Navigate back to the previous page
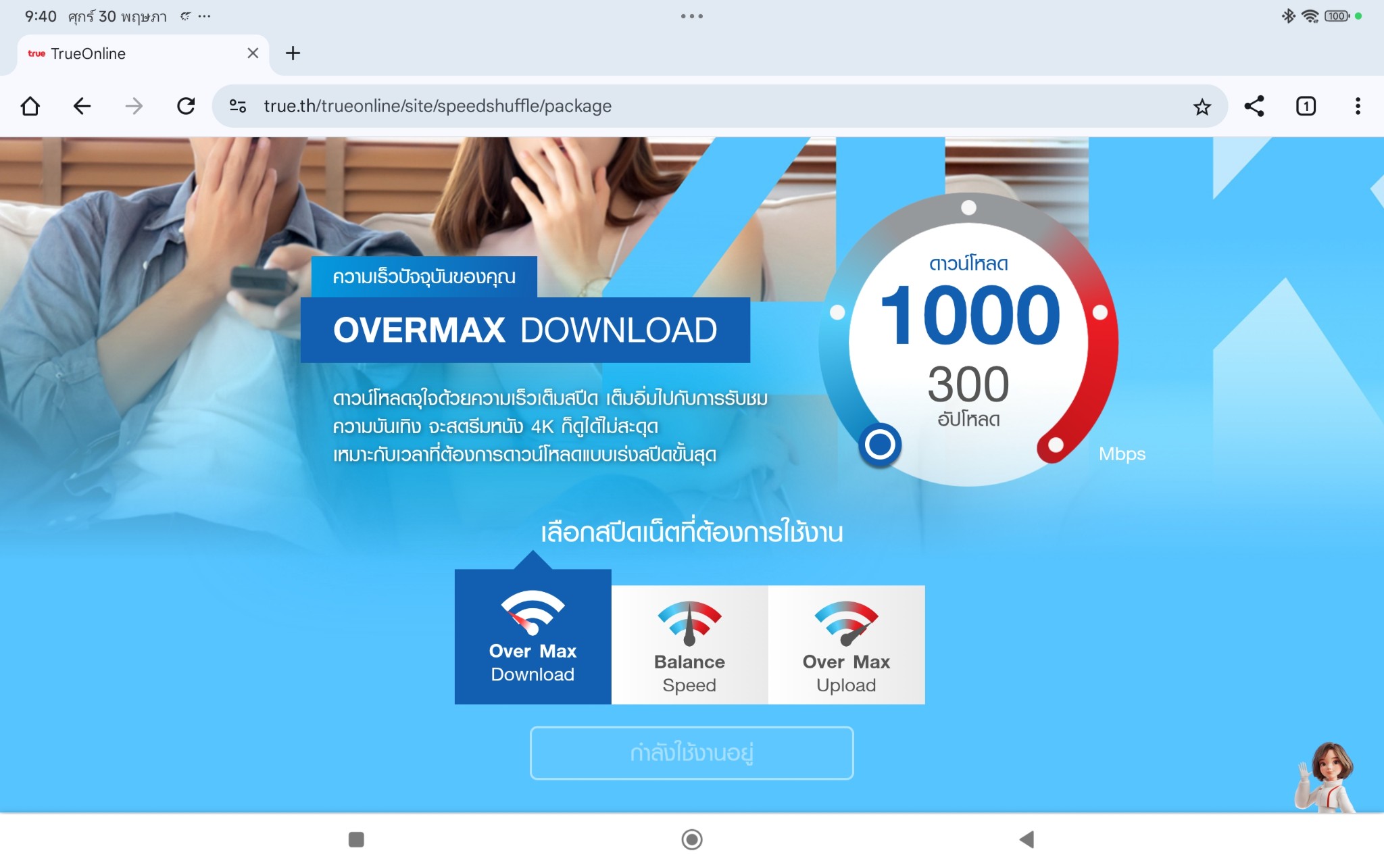The height and width of the screenshot is (865, 1384). point(82,106)
